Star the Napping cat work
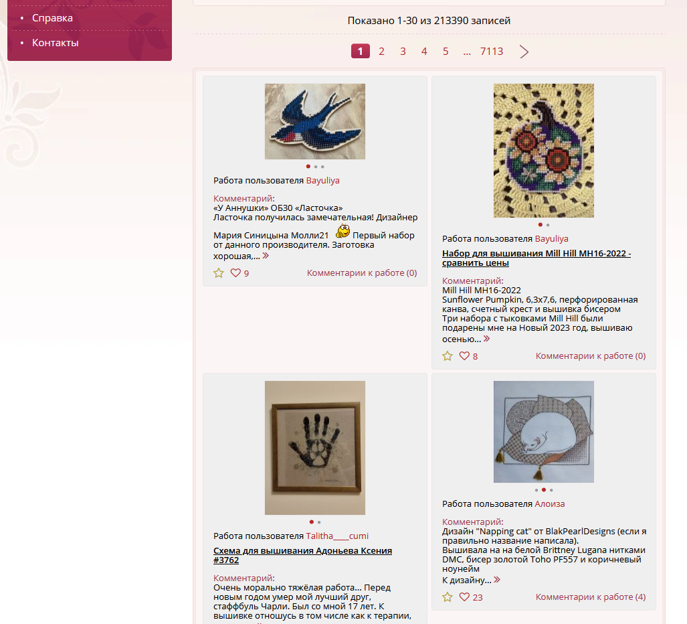Screen dimensions: 687x624 point(448,597)
